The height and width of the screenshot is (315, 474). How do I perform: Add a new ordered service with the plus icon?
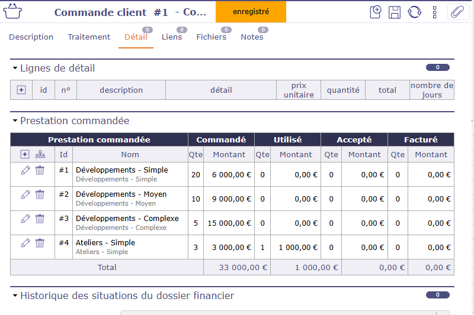[24, 154]
